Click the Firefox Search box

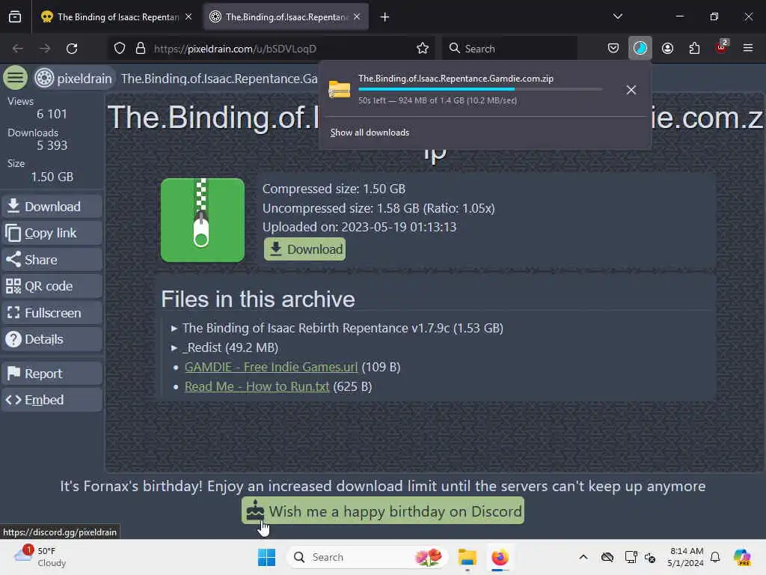click(x=510, y=49)
